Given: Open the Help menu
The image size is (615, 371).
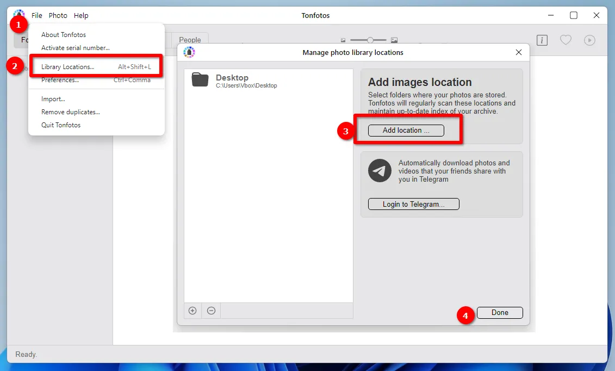Looking at the screenshot, I should pyautogui.click(x=81, y=16).
